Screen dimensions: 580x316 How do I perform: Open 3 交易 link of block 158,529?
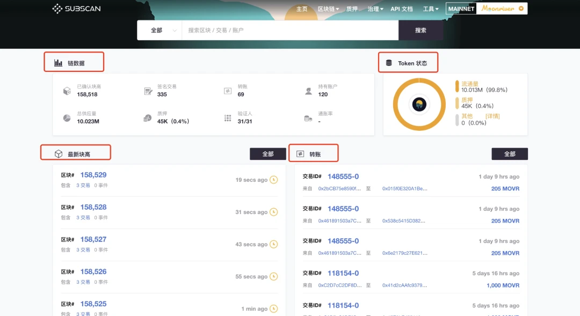tap(83, 185)
